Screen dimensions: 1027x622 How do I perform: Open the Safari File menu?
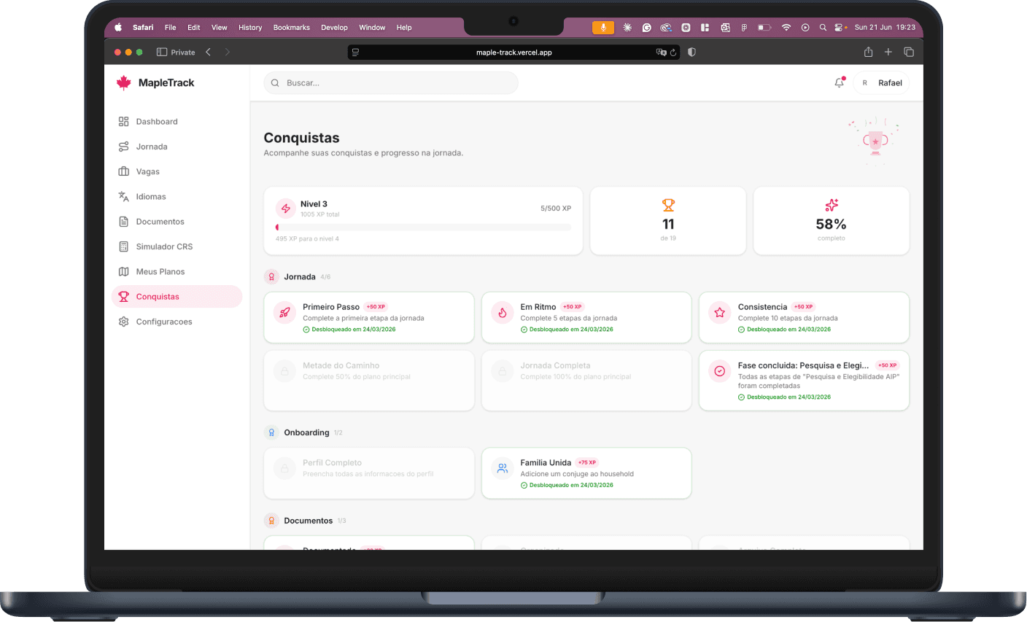[170, 28]
